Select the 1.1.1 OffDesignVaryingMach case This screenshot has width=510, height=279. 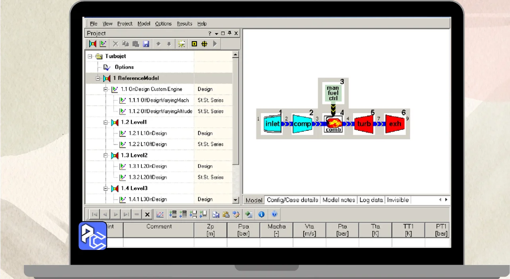click(x=164, y=100)
